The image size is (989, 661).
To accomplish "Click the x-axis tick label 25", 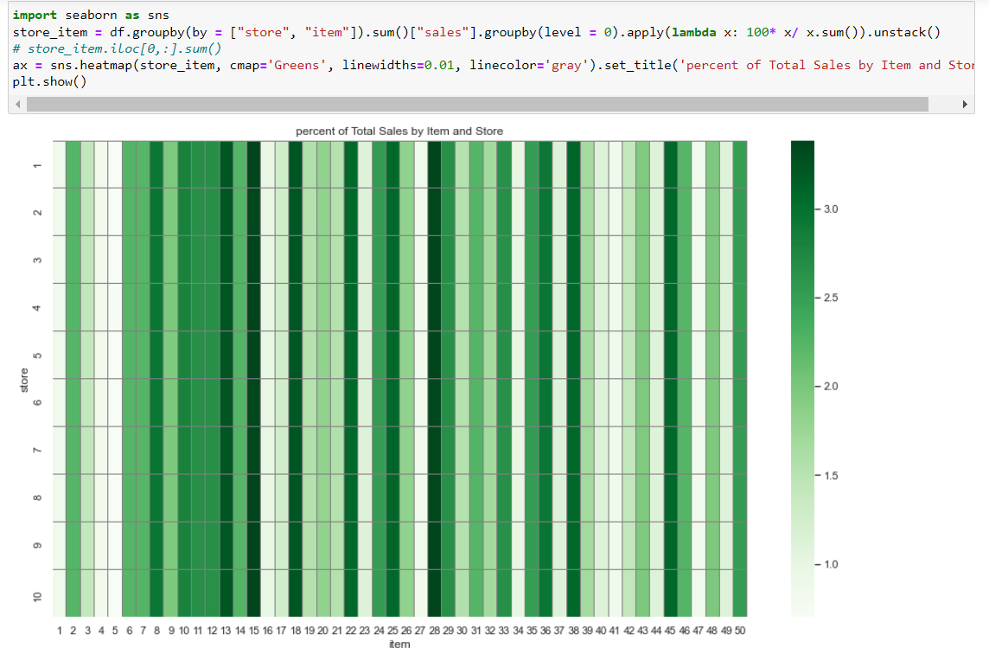I will click(x=393, y=631).
